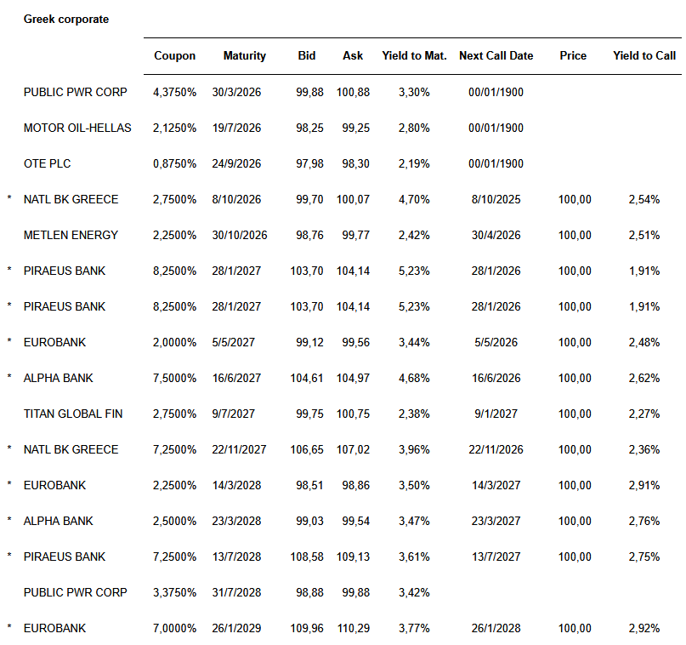Viewport: 686px width, 645px height.
Task: Click the bid price 109,96
Action: tap(307, 628)
